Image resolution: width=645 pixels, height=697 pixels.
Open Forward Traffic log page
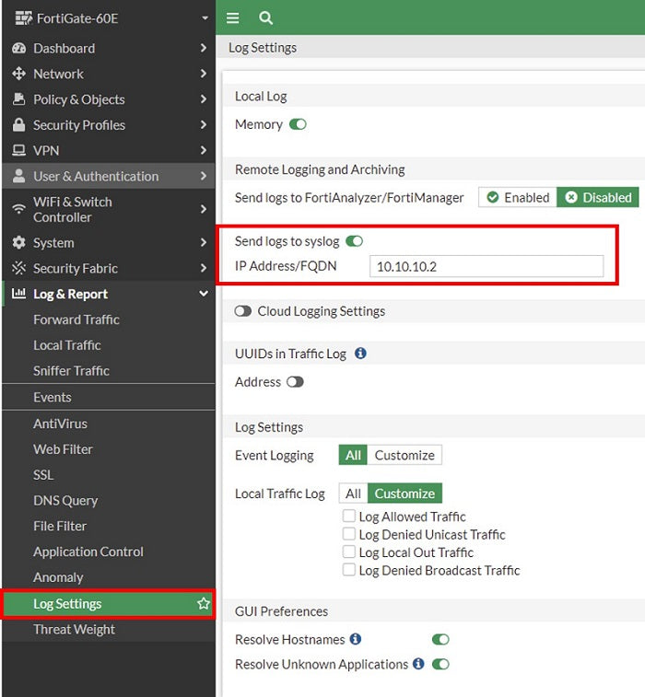pyautogui.click(x=76, y=319)
